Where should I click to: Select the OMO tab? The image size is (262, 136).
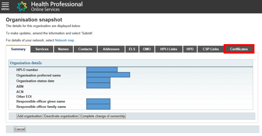pyautogui.click(x=147, y=49)
